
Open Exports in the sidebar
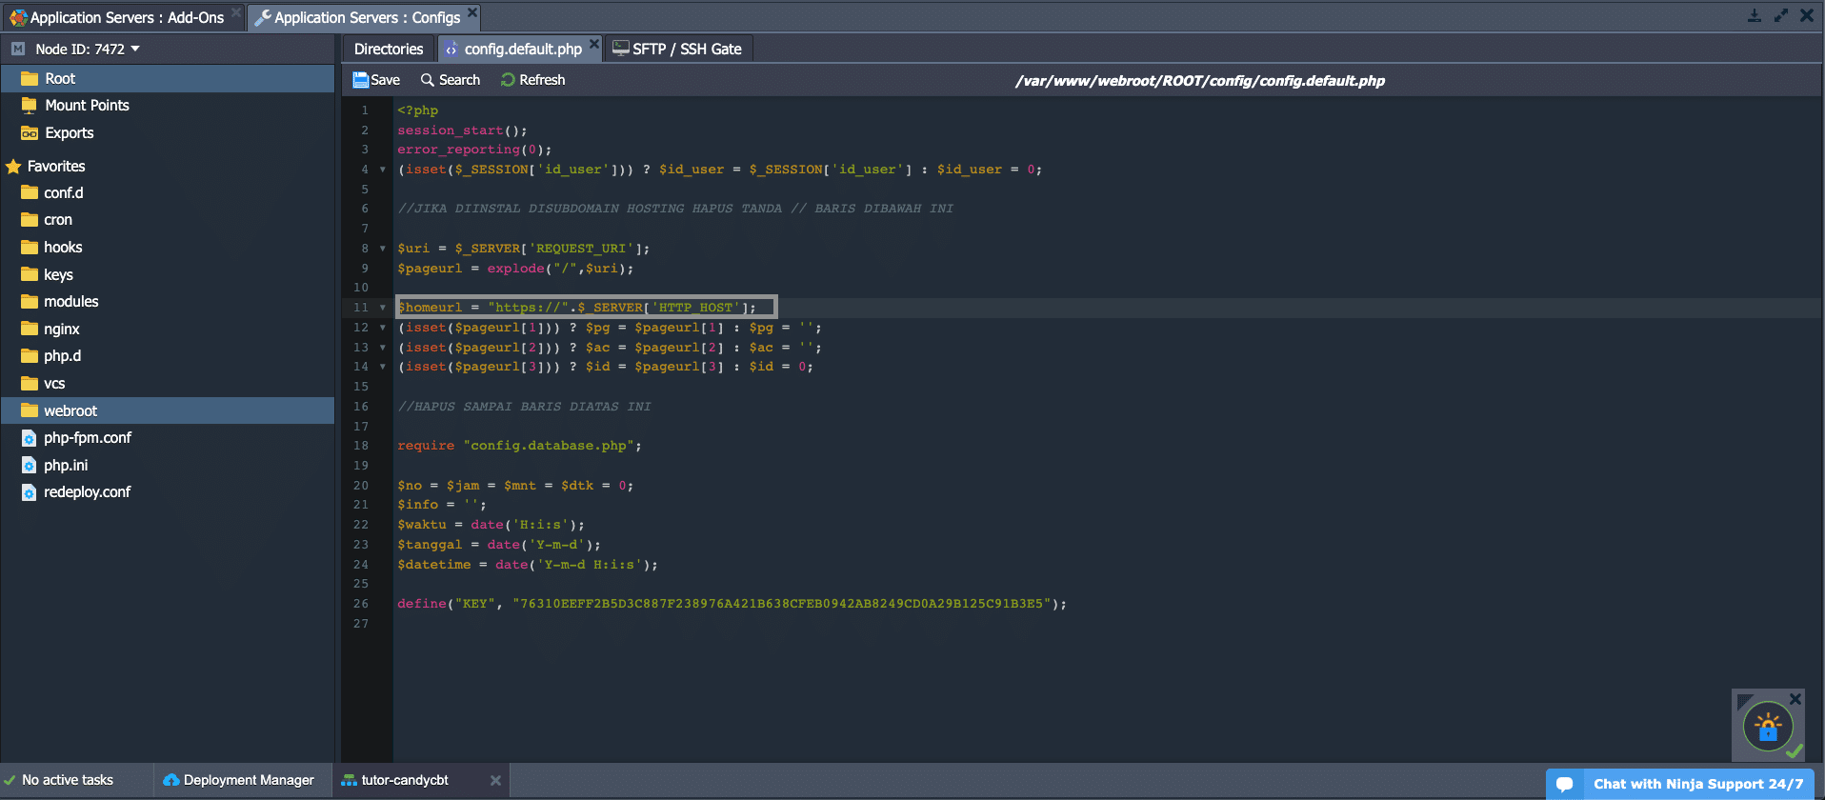69,132
